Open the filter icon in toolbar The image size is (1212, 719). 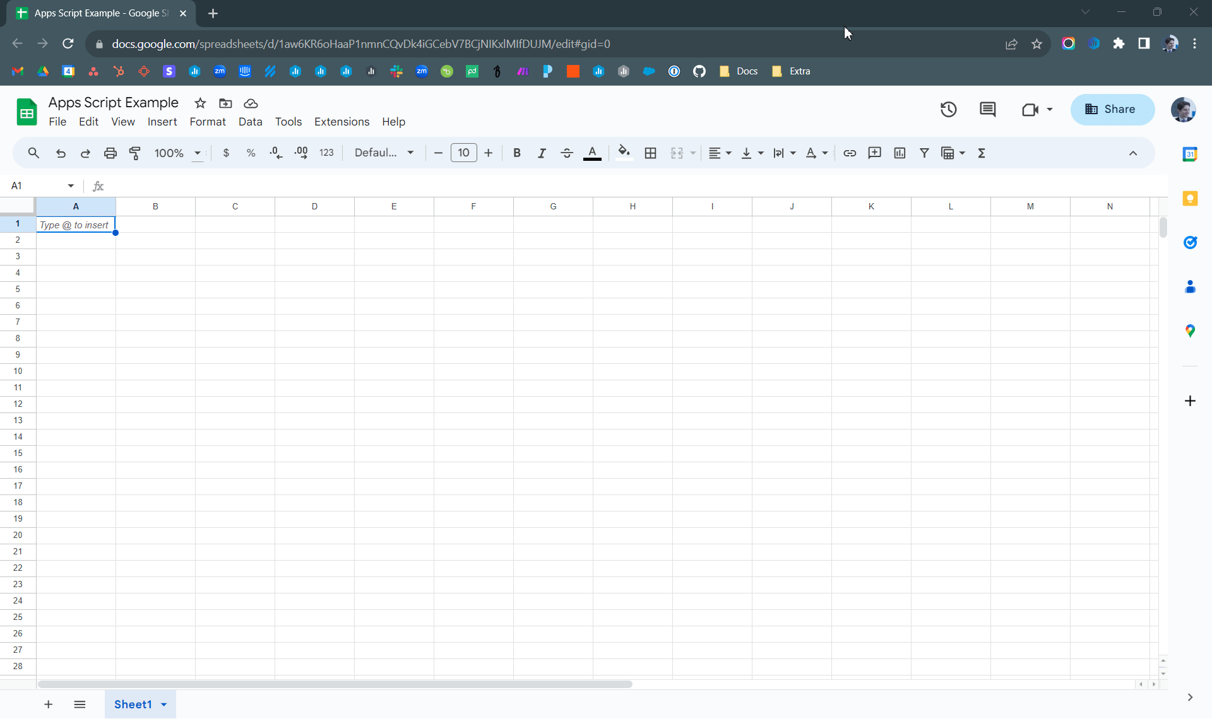click(924, 153)
